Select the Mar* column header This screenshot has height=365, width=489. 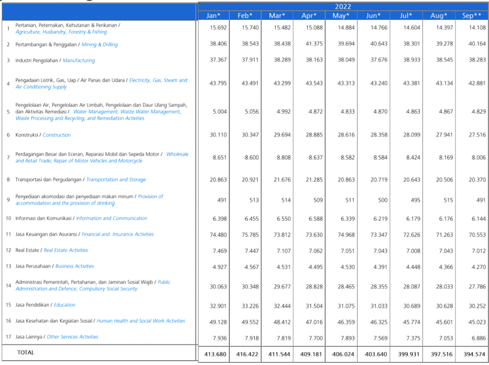point(277,16)
